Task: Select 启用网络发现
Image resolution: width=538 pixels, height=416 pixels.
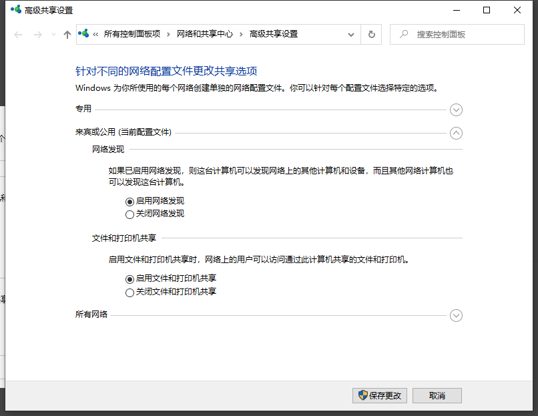Action: tap(129, 201)
